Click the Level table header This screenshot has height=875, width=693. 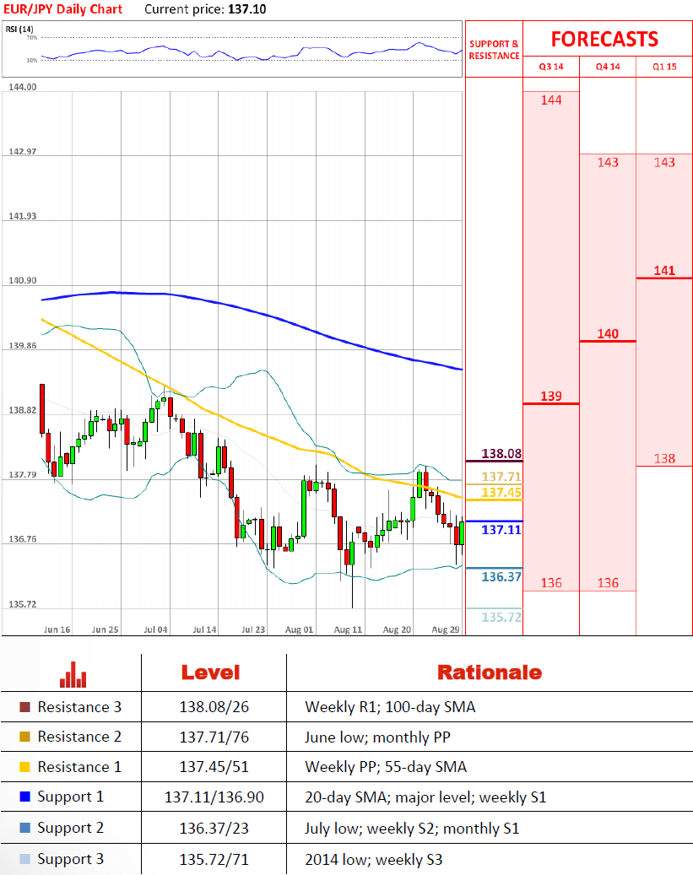click(210, 672)
